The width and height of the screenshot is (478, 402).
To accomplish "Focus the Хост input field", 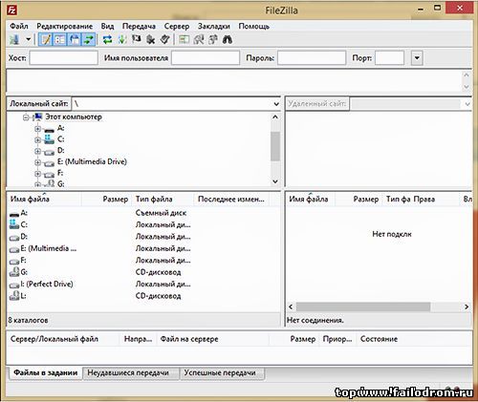I will (x=63, y=58).
